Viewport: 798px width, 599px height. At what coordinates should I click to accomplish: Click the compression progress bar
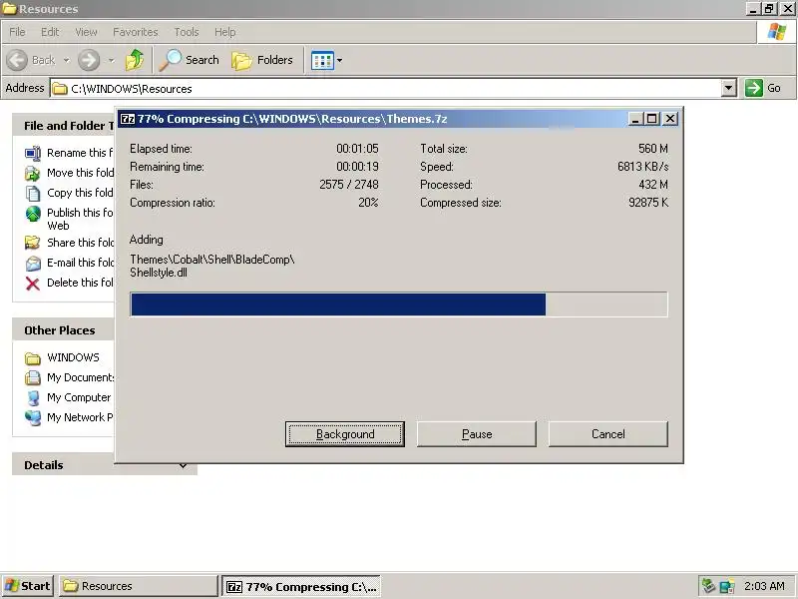pyautogui.click(x=399, y=304)
